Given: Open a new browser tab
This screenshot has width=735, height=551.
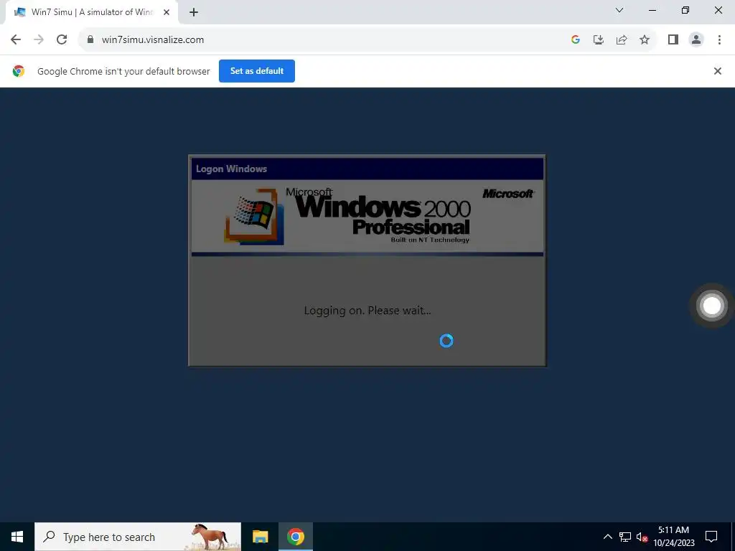Looking at the screenshot, I should (x=194, y=12).
